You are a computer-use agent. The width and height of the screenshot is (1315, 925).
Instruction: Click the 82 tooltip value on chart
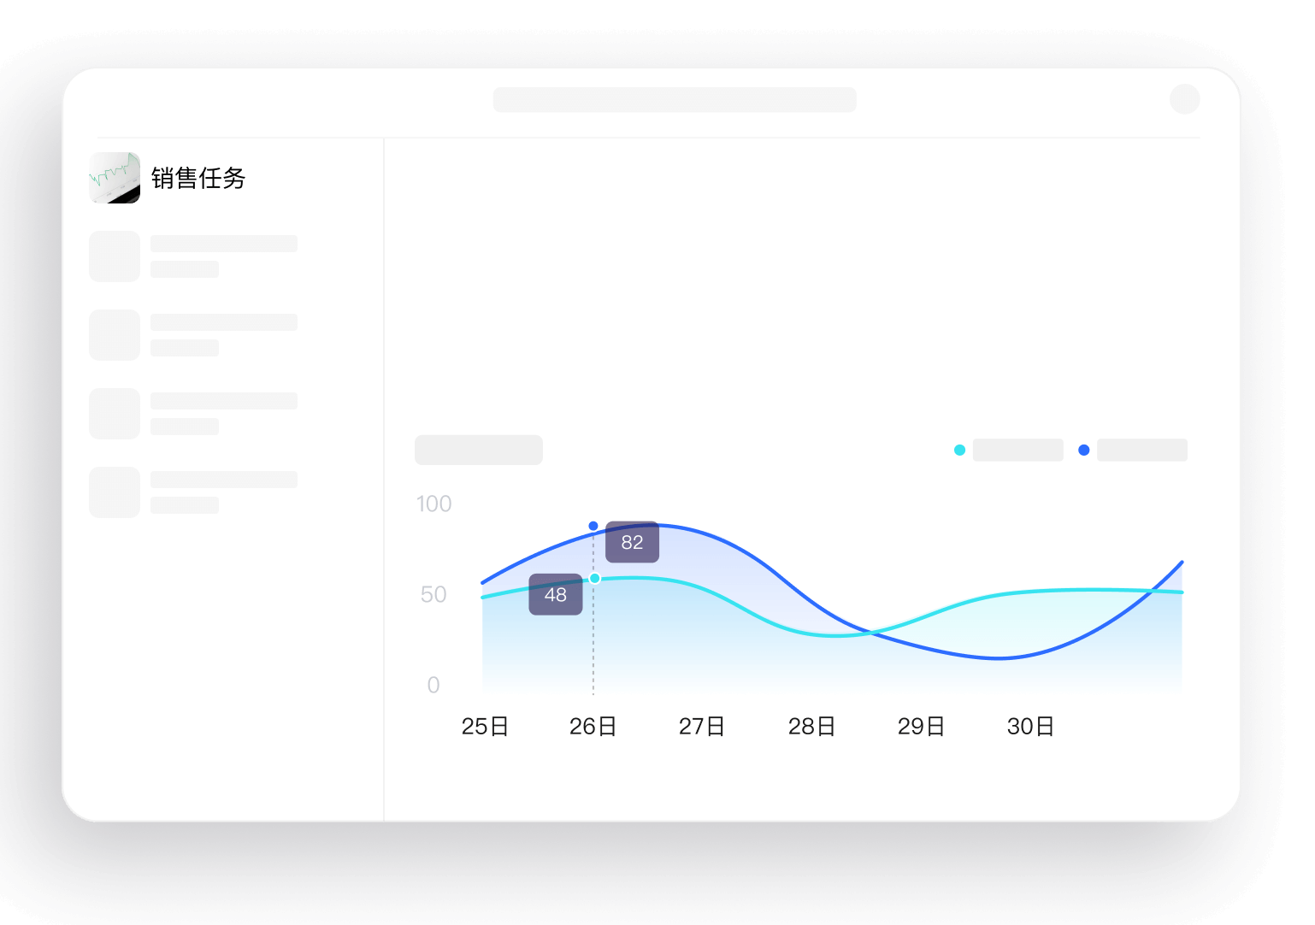pos(632,542)
